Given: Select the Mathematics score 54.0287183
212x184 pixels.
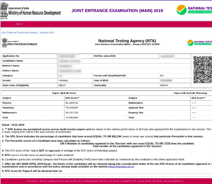Looking at the screenshot, I should pos(72,112).
